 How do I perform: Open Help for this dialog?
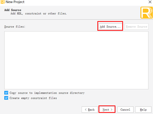point(143,110)
